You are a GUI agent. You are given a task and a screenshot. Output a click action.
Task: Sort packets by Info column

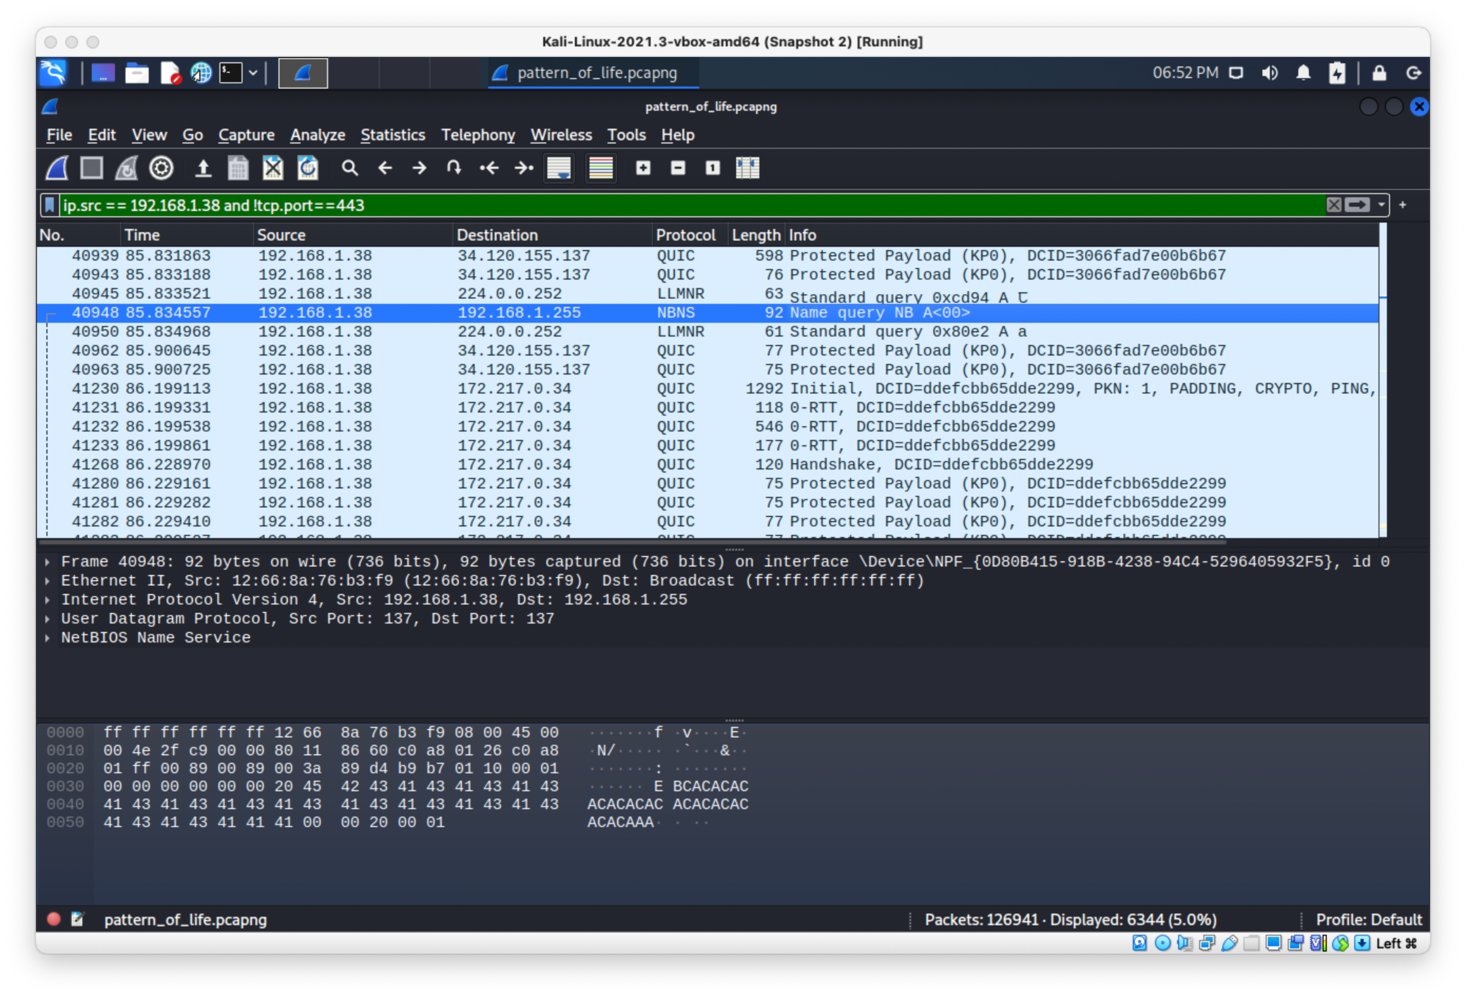coord(1081,235)
